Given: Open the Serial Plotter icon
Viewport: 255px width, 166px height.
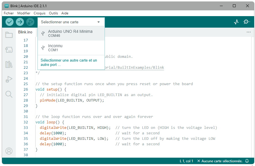Looking at the screenshot, I should (236, 22).
